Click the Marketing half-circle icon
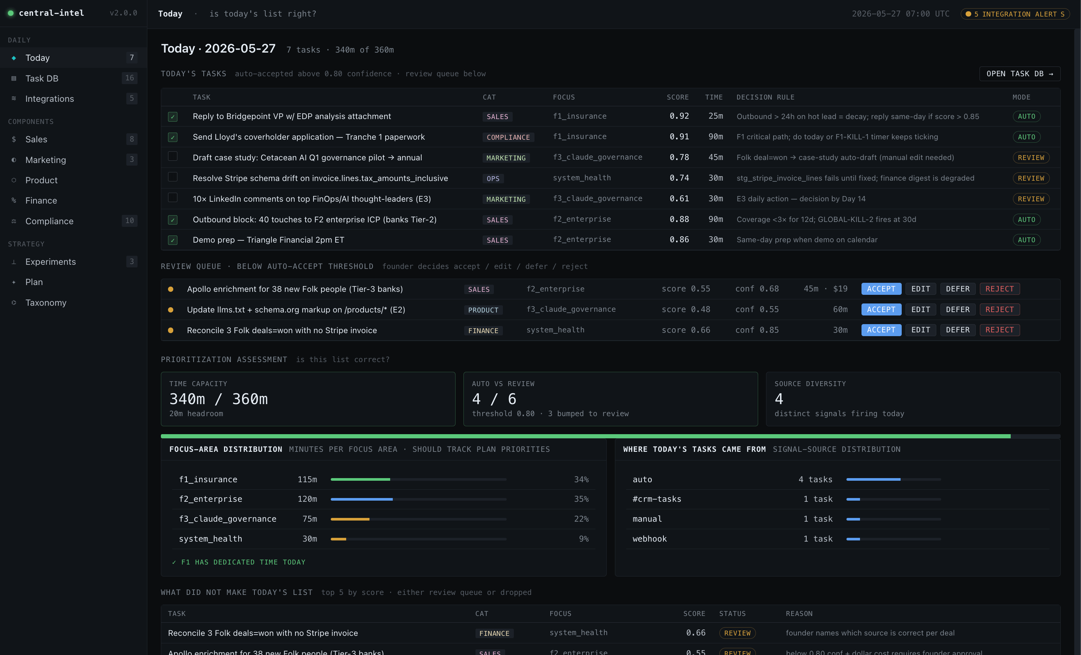1081x655 pixels. [x=14, y=160]
